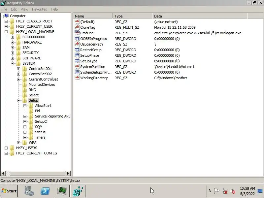Click the CloneTag value icon
Viewport: 264px width, 198px height.
pyautogui.click(x=77, y=27)
